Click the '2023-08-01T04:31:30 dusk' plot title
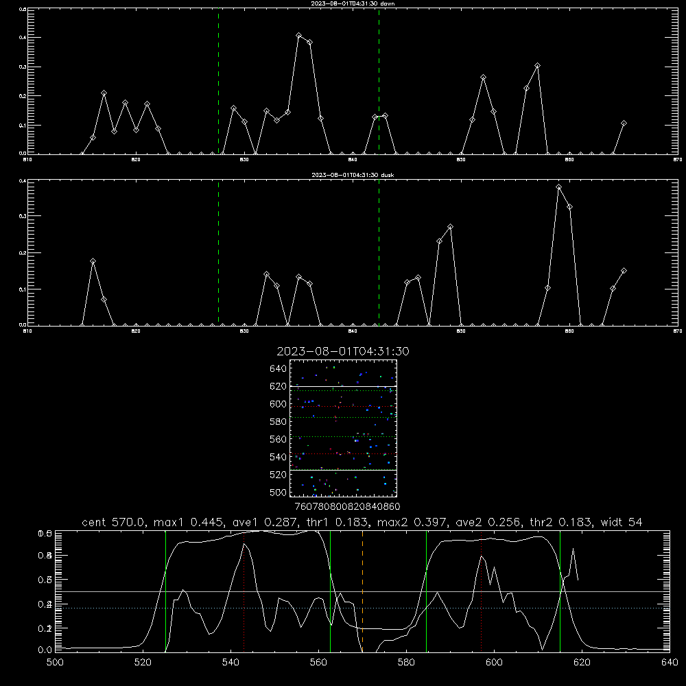 353,175
